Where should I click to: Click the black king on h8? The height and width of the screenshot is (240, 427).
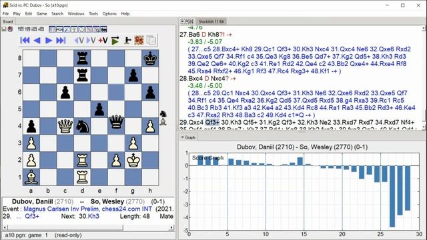150,58
